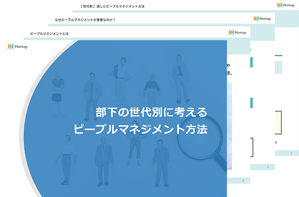Select the white-shirt figurine with hand on hip
Screen dimensions: 299x197
[121, 81]
